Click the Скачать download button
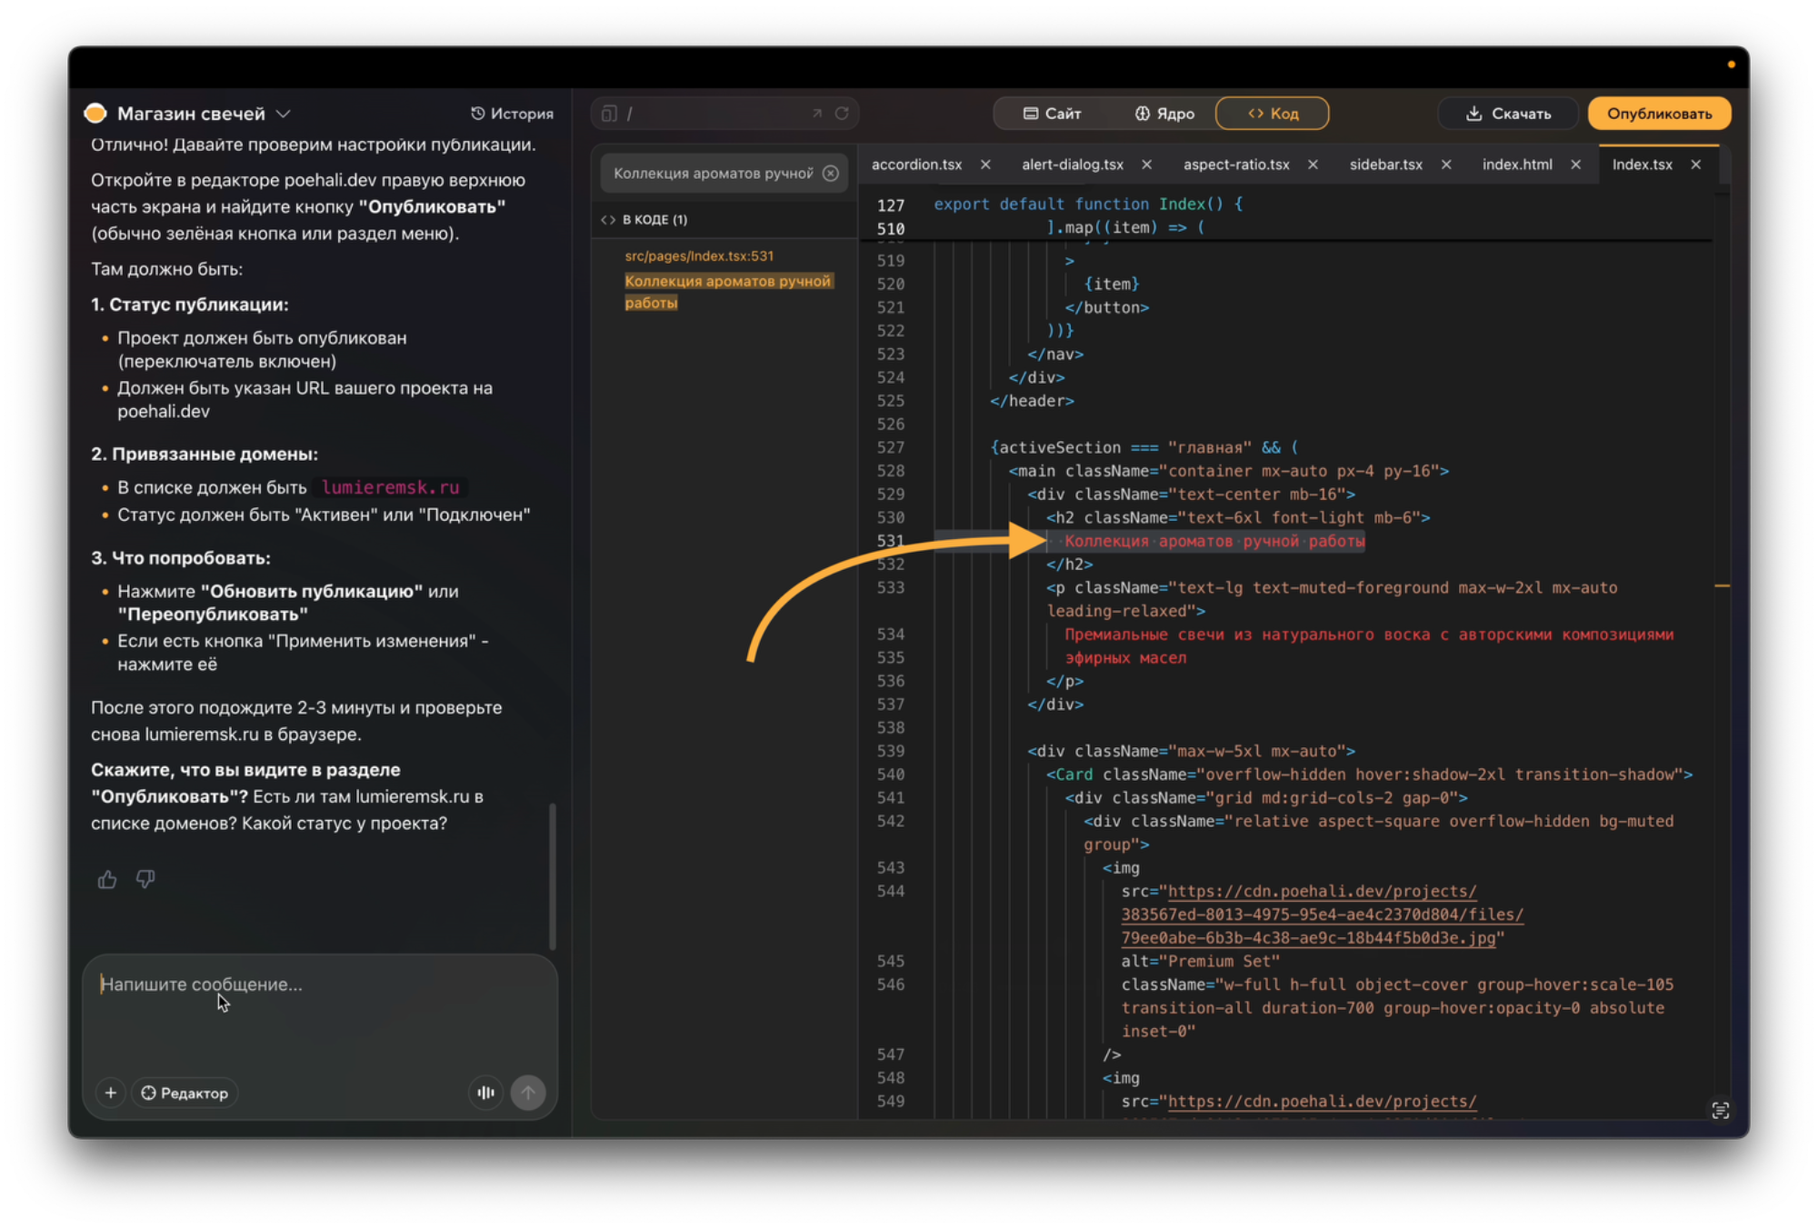 pyautogui.click(x=1508, y=114)
